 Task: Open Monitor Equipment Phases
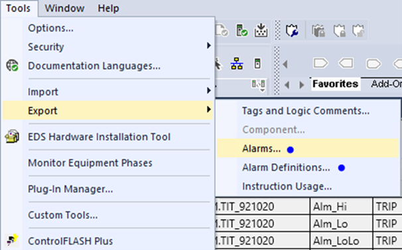(90, 163)
